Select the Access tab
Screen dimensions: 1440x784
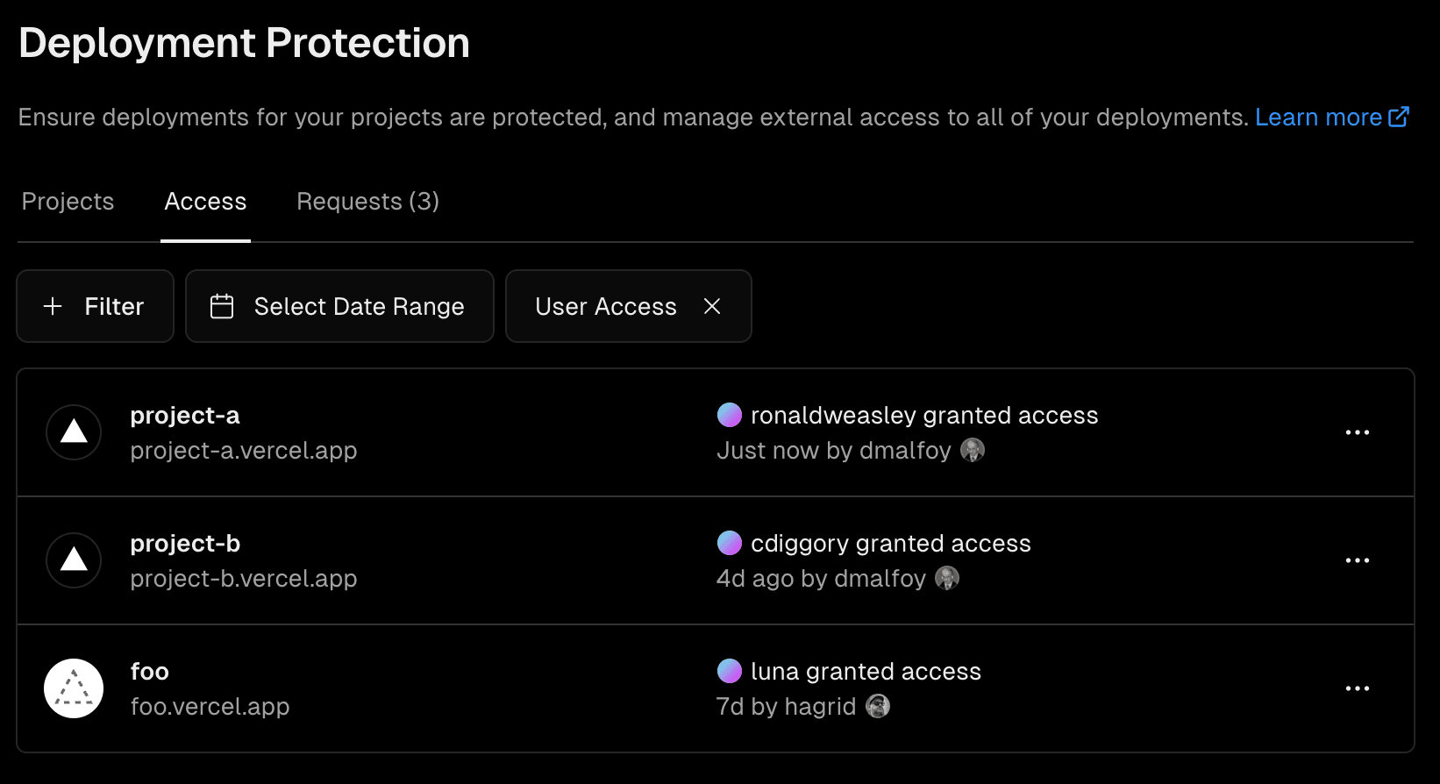pos(205,202)
